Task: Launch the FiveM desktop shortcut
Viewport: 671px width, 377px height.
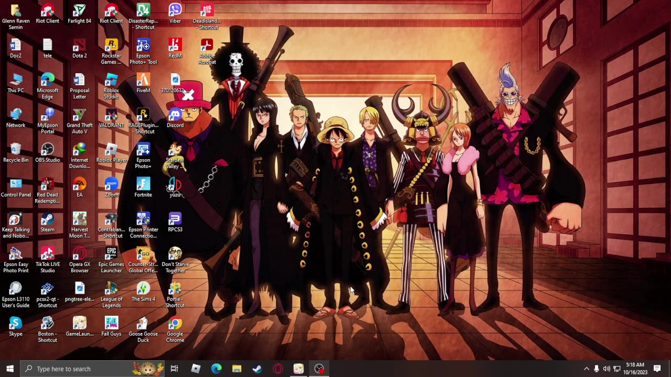Action: point(143,83)
